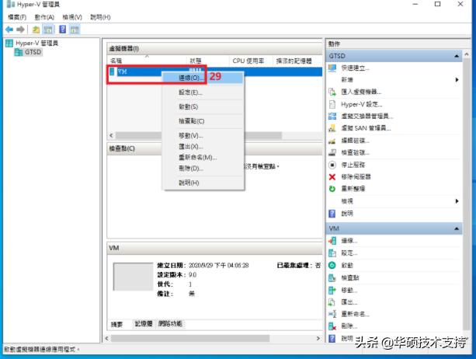The width and height of the screenshot is (476, 359).
Task: Click the Actions pane scroll-up arrow
Action: pos(467,54)
